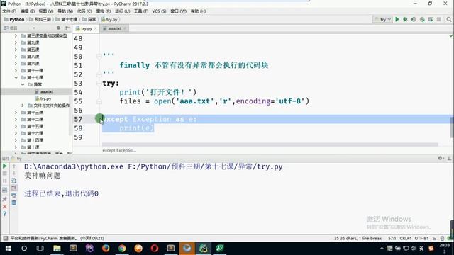Open the 代码 menu
Screen dimensions: 454x255
84,11
